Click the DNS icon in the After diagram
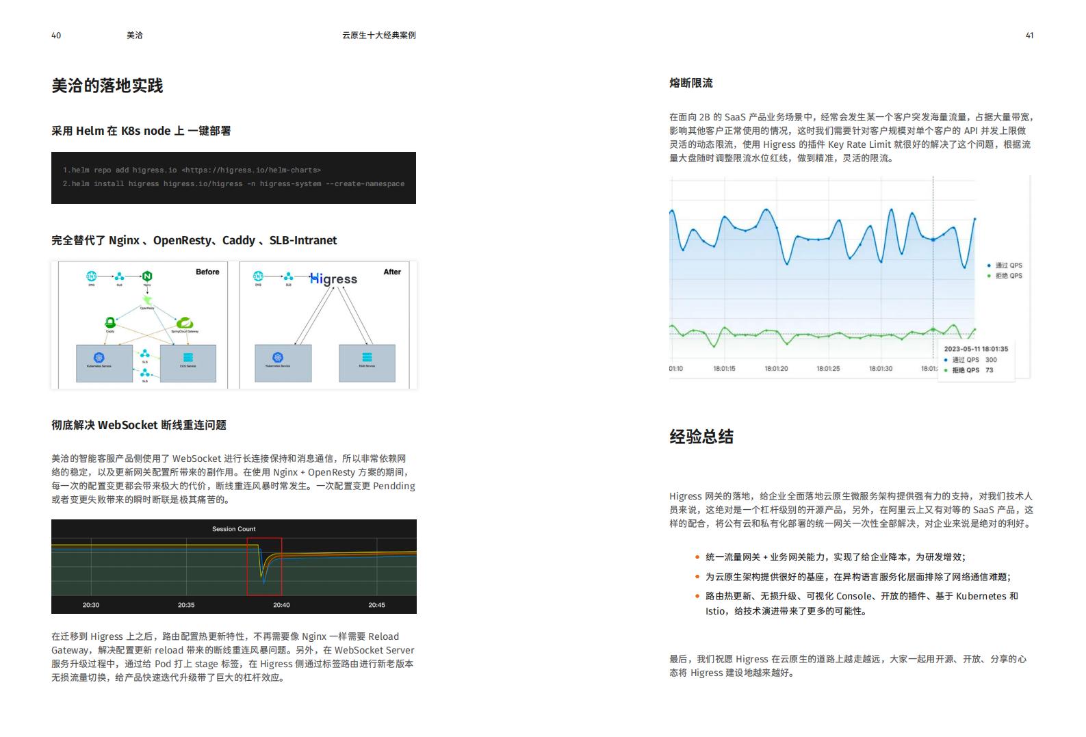Image resolution: width=1086 pixels, height=737 pixels. [x=258, y=276]
